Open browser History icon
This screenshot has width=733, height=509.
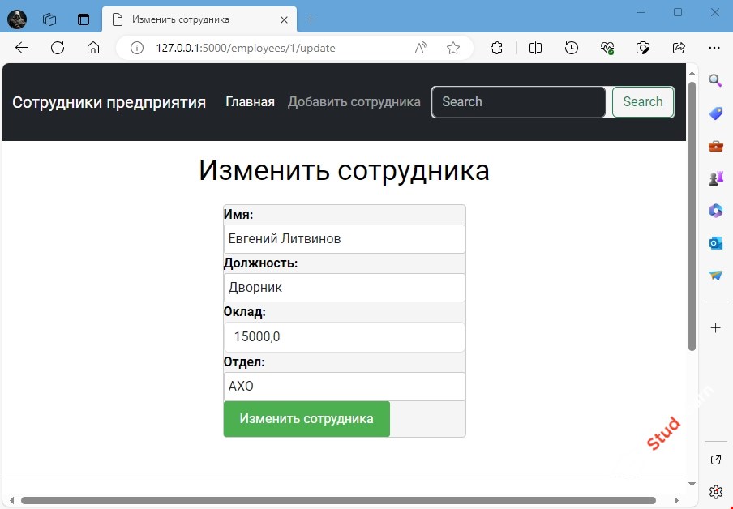572,48
